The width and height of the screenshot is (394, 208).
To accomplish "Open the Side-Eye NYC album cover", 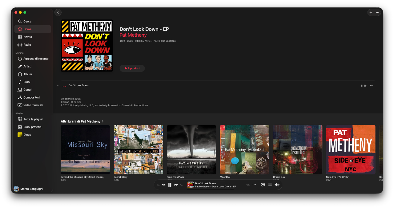I will (x=351, y=149).
